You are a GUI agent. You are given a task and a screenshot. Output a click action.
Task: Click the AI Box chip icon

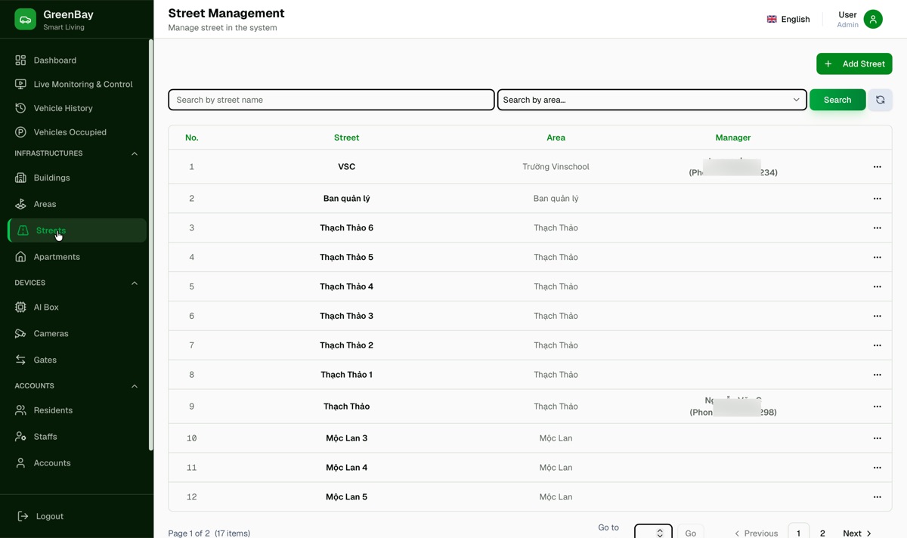pos(20,308)
